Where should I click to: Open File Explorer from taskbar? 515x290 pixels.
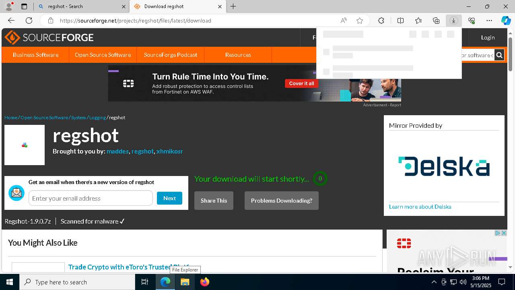[185, 282]
